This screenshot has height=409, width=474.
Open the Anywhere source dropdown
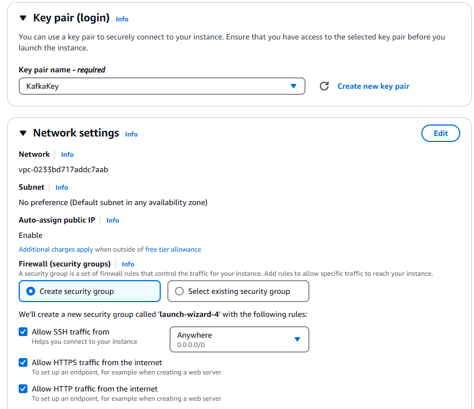click(x=297, y=339)
